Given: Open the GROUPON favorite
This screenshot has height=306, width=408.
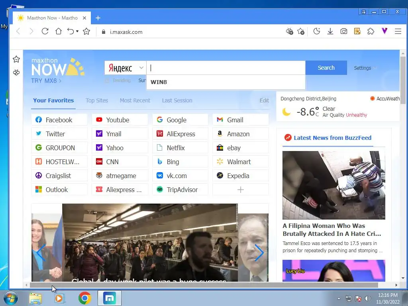Looking at the screenshot, I should pyautogui.click(x=59, y=148).
